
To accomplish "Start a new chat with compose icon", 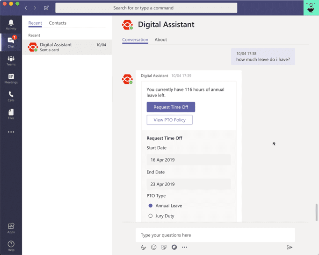I will click(46, 8).
